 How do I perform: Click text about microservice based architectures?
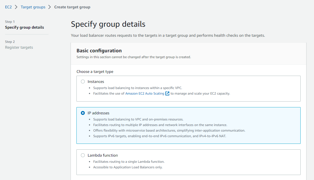pyautogui.click(x=169, y=130)
